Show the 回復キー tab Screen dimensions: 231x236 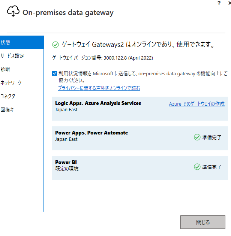pyautogui.click(x=22, y=109)
